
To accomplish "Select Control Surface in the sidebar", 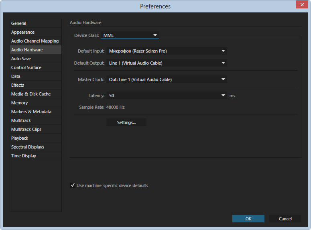I will [26, 67].
